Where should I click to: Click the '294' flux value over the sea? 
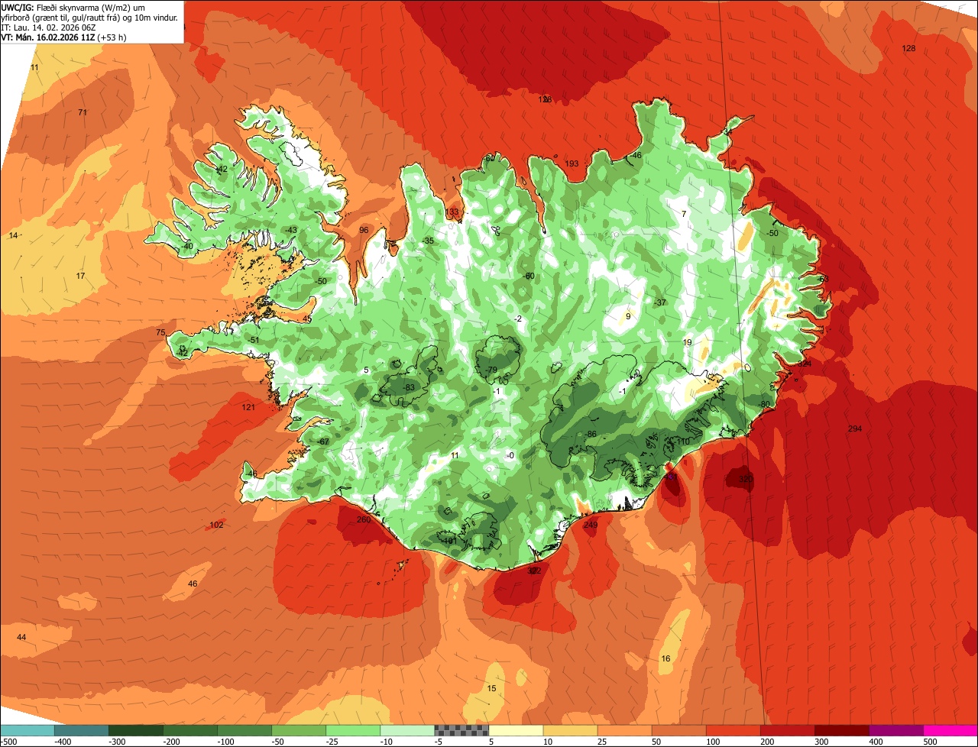(x=855, y=429)
